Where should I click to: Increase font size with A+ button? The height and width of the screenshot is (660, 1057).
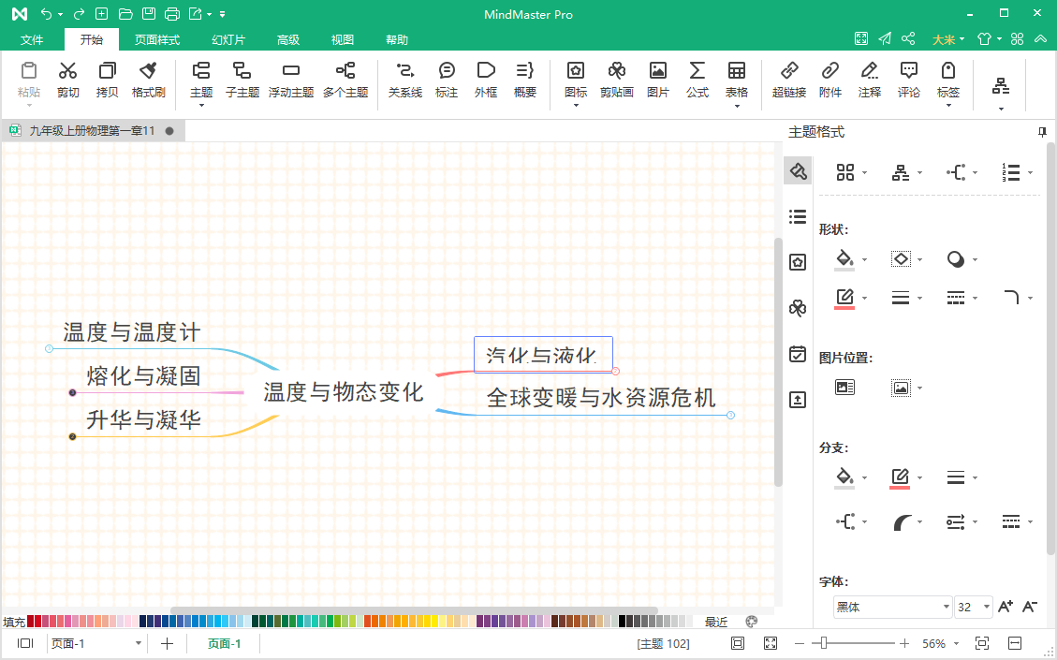[1006, 607]
